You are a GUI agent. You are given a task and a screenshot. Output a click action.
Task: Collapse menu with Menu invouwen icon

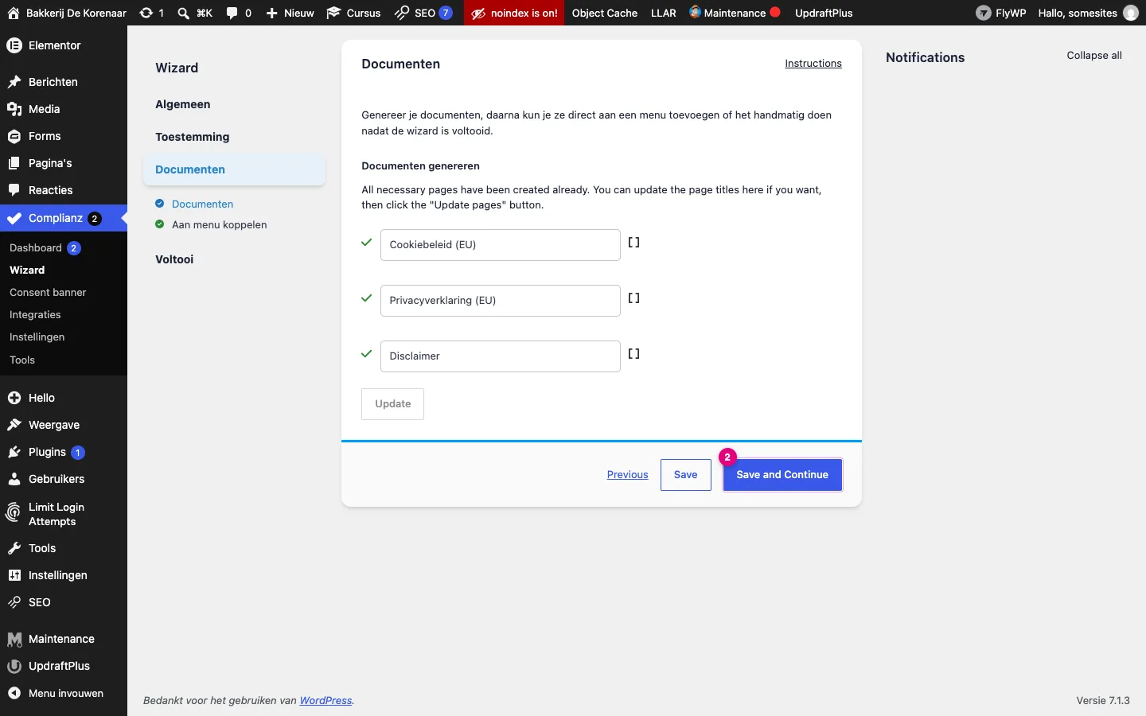(14, 693)
